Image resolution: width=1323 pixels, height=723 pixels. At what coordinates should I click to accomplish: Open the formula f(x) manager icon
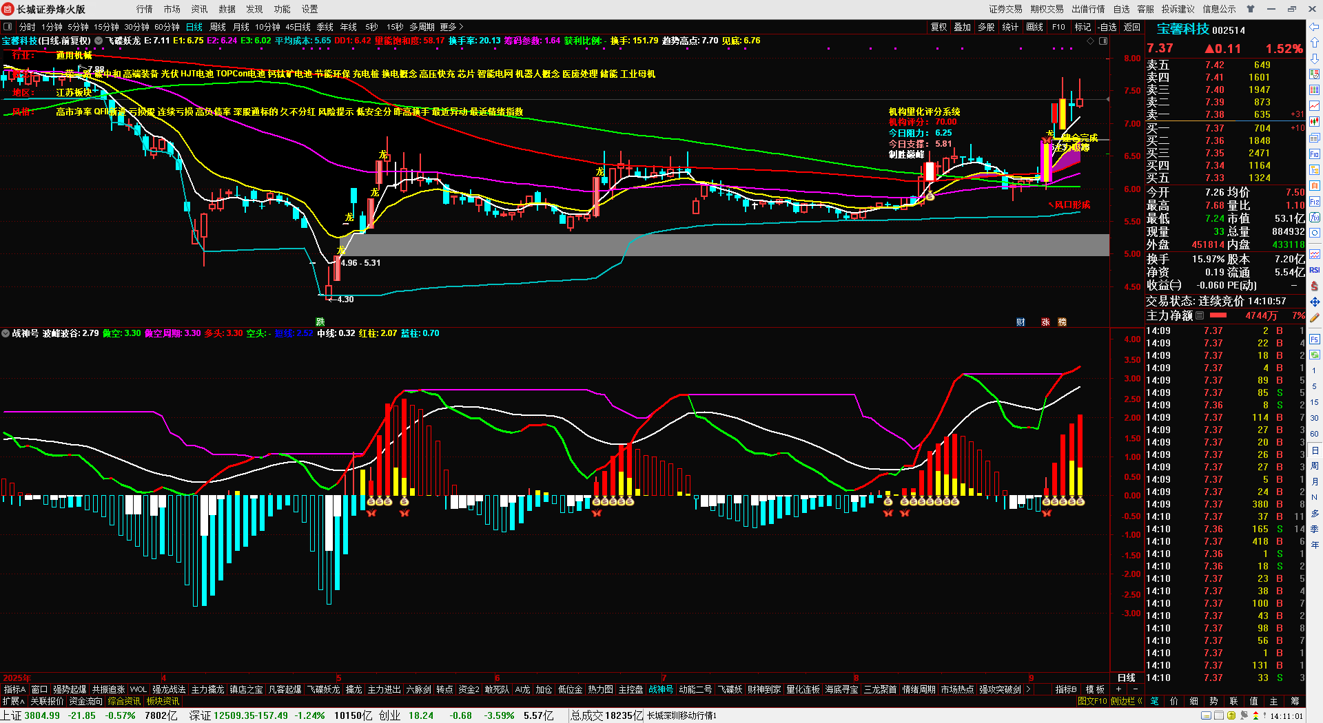pos(1315,218)
